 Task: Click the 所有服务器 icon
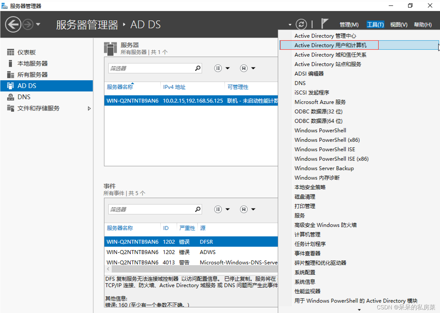[11, 75]
